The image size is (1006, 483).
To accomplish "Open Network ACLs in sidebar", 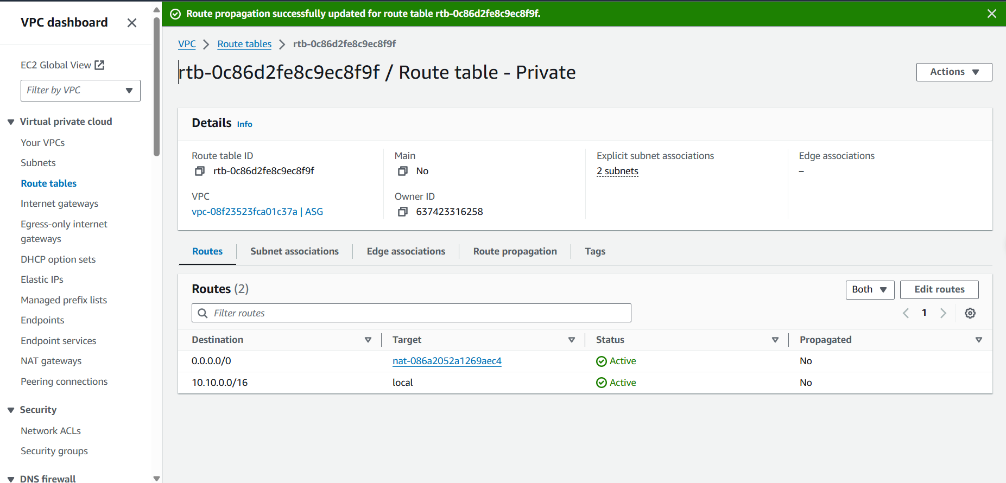I will [x=50, y=431].
